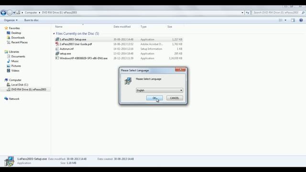Select Libraries in the navigation pane
The image size is (306, 172).
point(14,52)
